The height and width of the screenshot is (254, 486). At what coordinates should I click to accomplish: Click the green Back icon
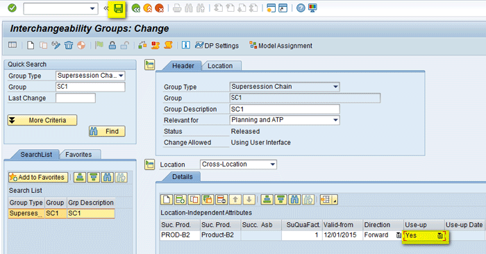click(136, 8)
